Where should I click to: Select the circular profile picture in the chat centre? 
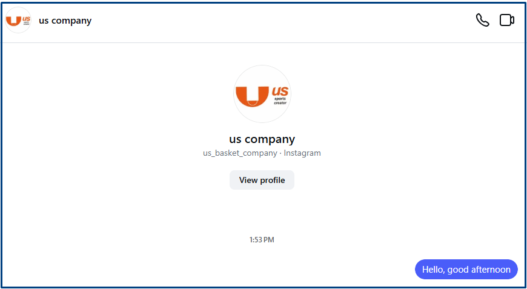(x=262, y=94)
